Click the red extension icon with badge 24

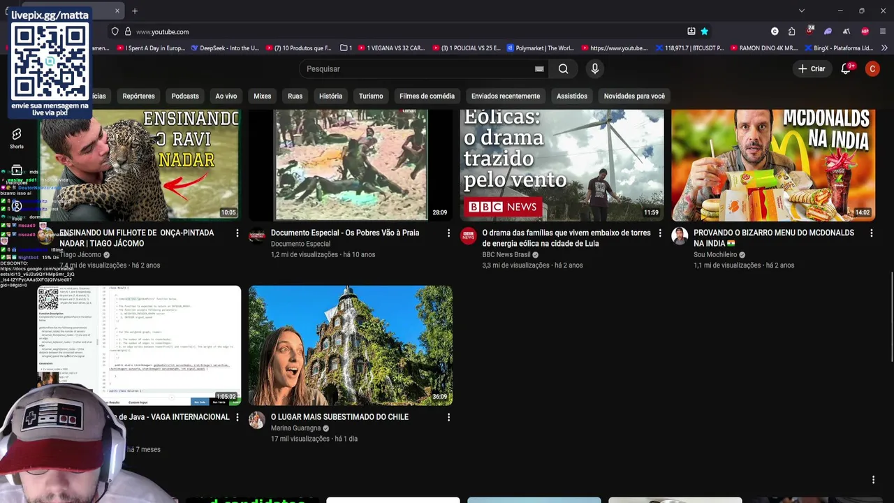[x=809, y=31]
